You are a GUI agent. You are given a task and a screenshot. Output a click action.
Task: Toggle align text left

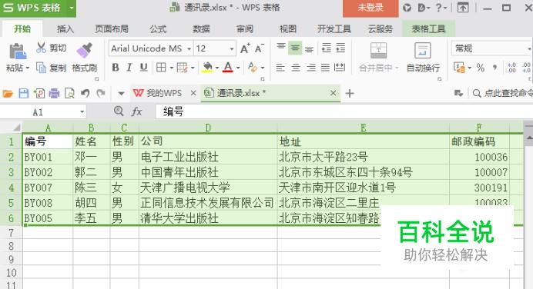tap(280, 68)
